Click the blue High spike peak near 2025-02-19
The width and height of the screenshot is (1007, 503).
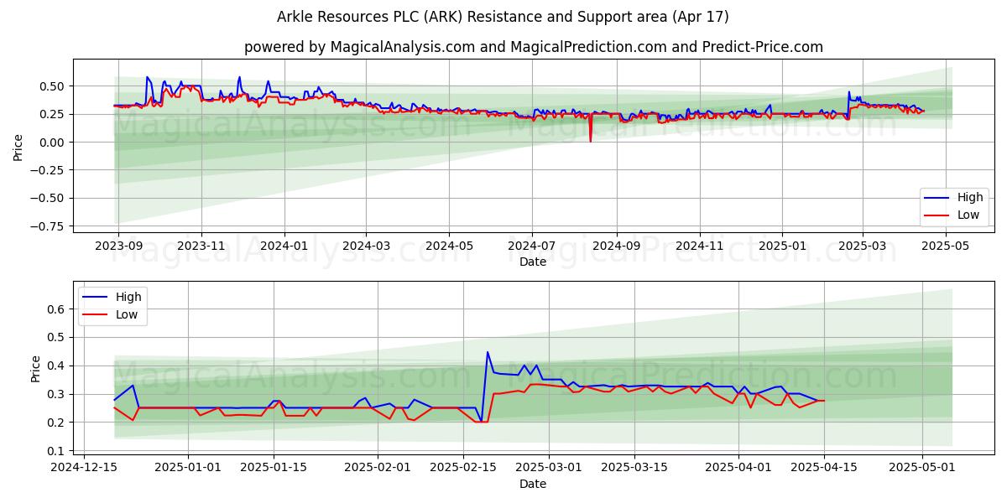pyautogui.click(x=488, y=352)
